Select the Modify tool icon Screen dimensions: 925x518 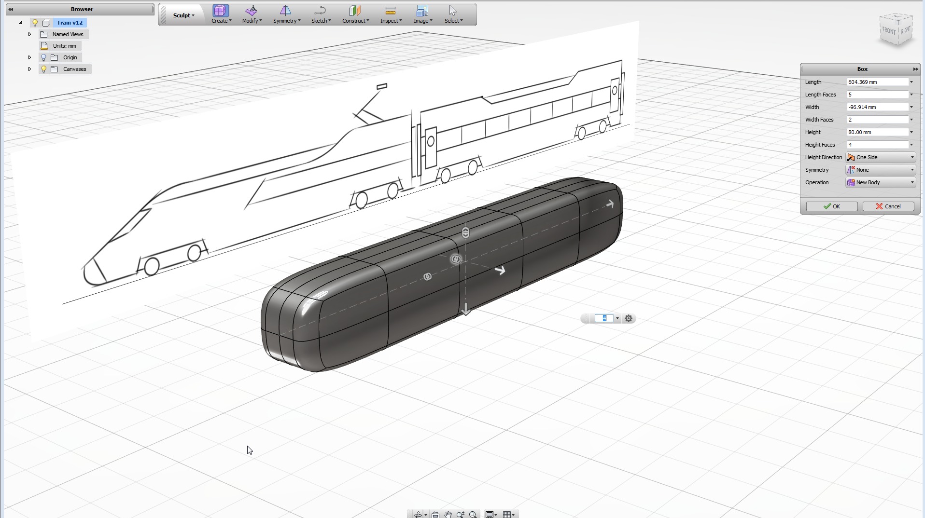(251, 12)
